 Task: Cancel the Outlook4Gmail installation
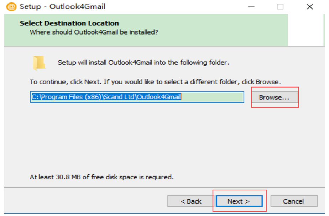tap(294, 201)
